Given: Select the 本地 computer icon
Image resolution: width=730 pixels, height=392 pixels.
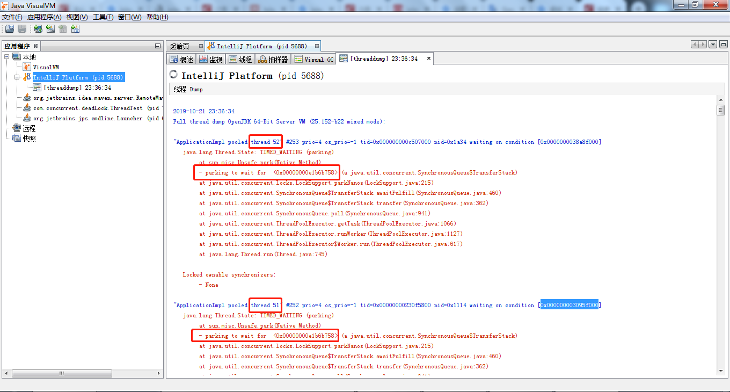Looking at the screenshot, I should point(16,57).
